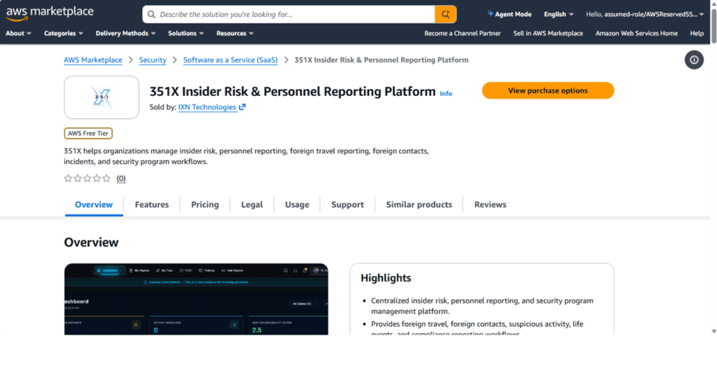This screenshot has width=717, height=381.
Task: Click the product description starting "351X helps organizations"
Action: [246, 156]
